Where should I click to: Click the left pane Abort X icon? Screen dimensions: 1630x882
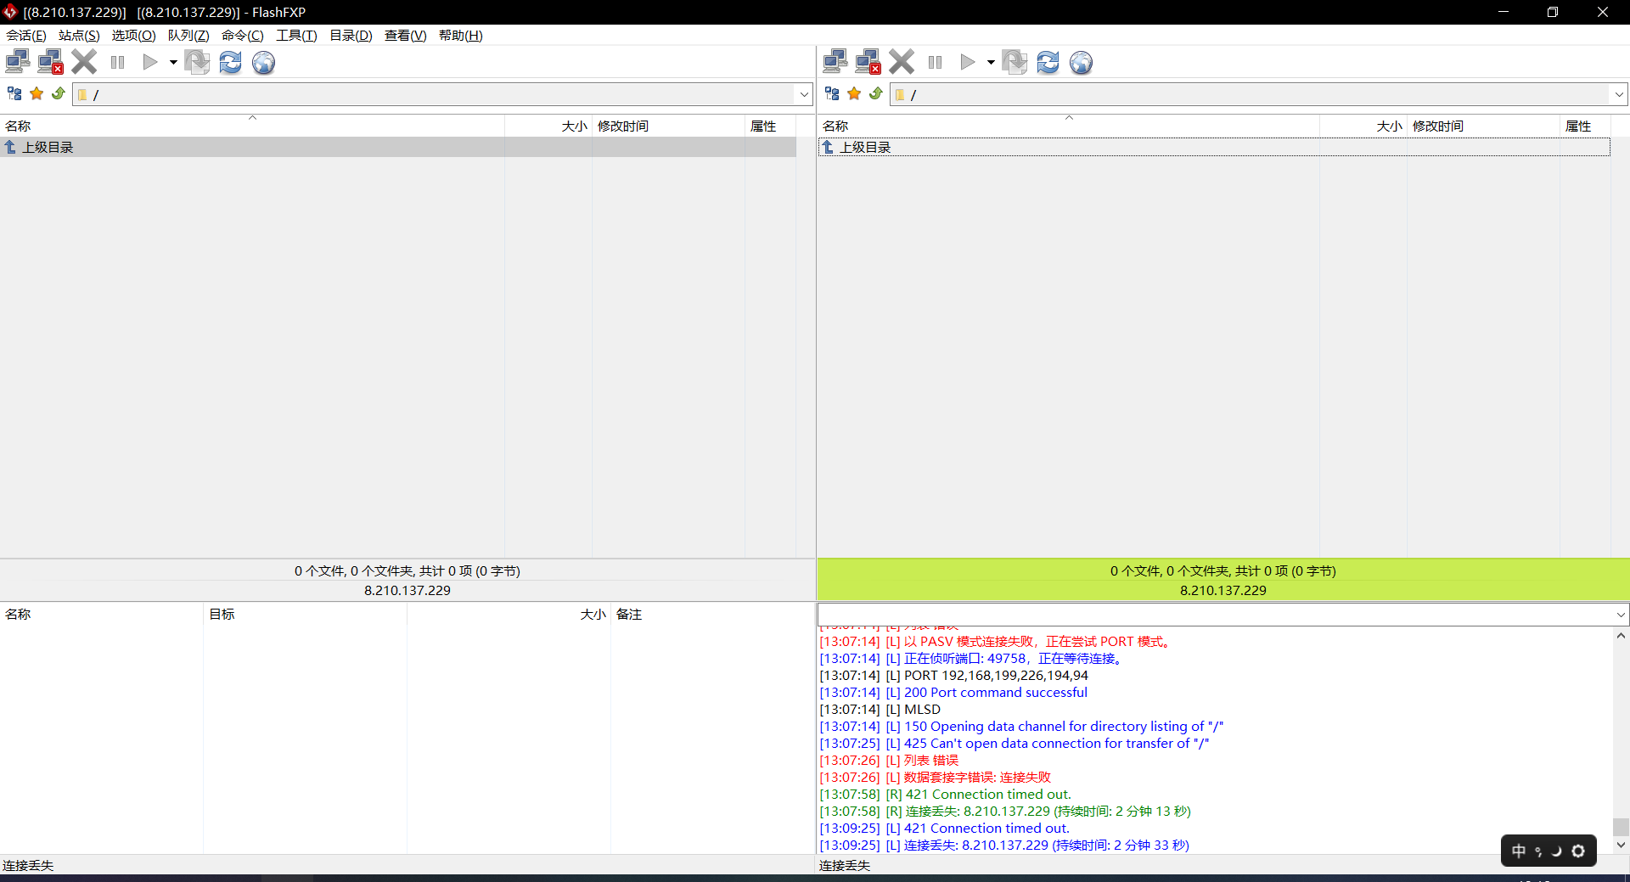point(84,62)
